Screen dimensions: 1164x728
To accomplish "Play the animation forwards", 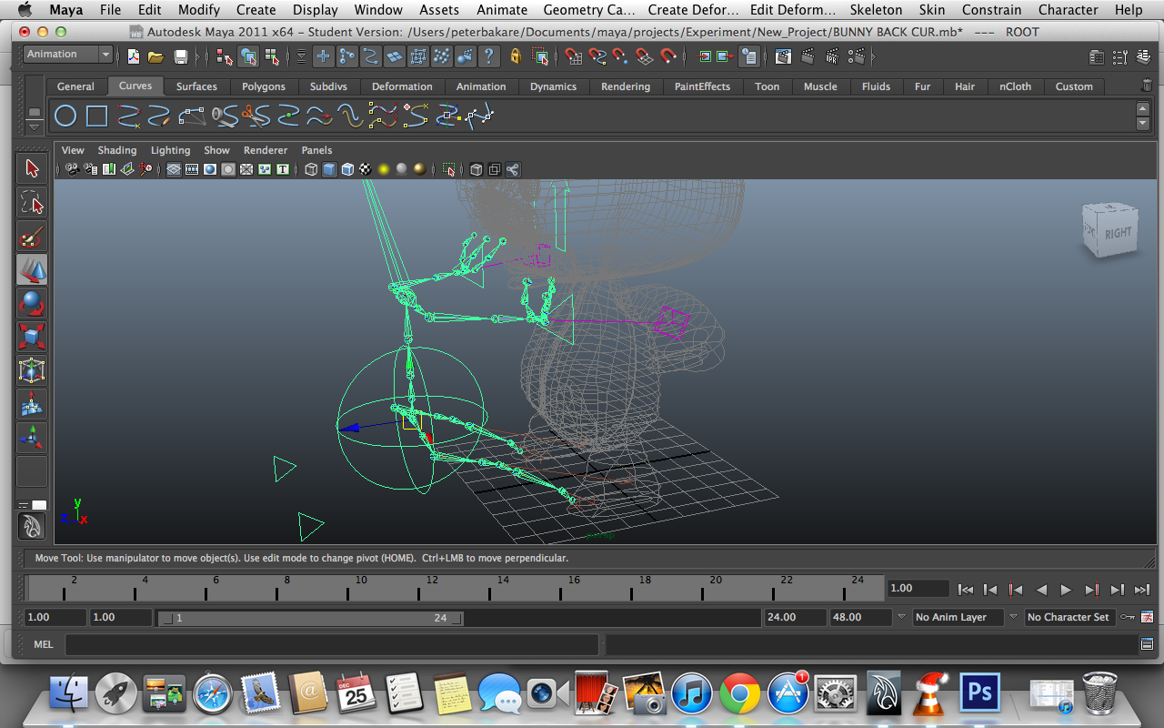I will 1067,590.
